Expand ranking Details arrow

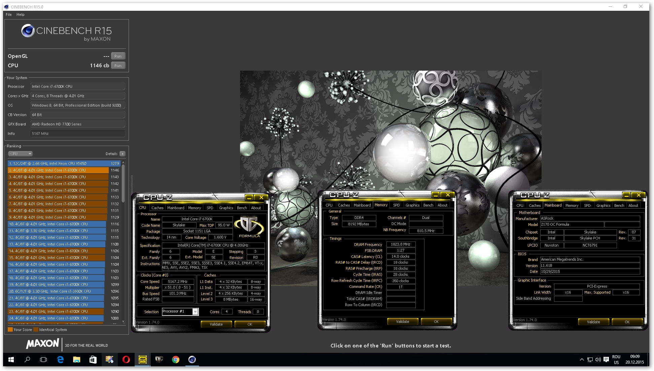click(x=123, y=154)
